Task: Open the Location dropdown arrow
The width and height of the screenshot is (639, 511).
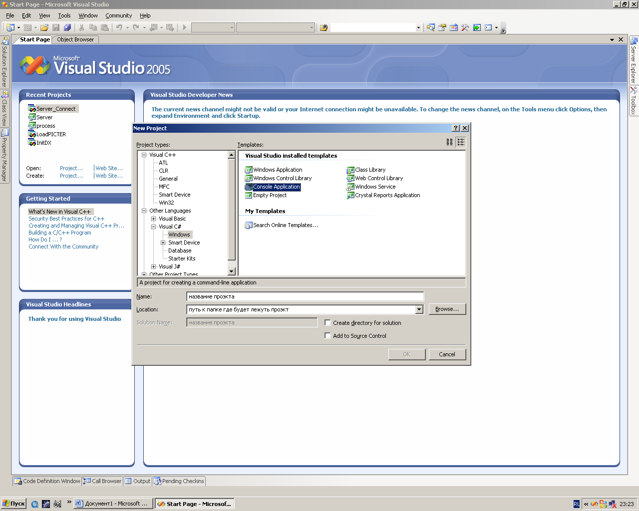Action: [419, 309]
